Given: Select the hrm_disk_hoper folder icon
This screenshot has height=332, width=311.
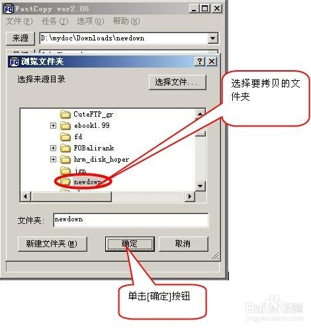Looking at the screenshot, I should pyautogui.click(x=66, y=159).
